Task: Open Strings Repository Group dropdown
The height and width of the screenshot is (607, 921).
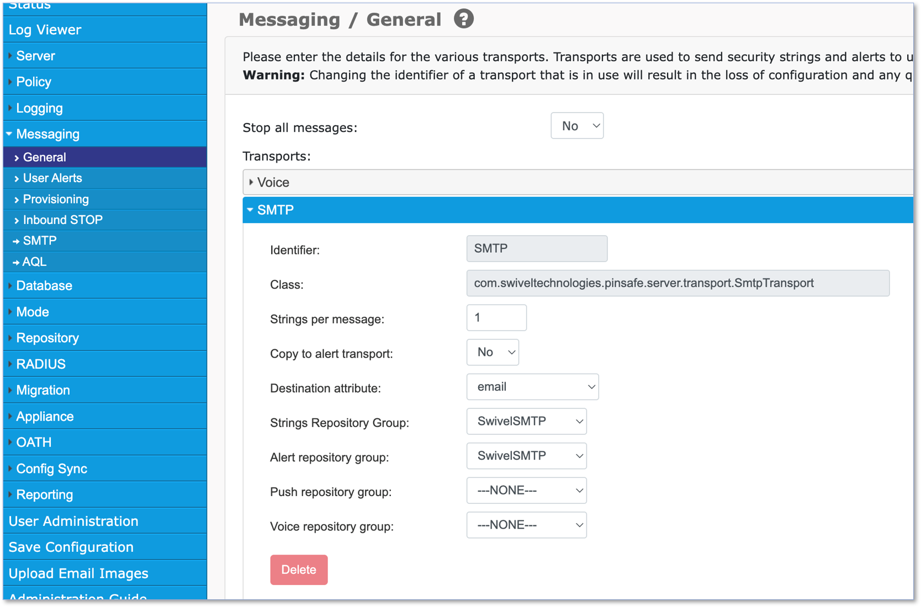Action: (x=526, y=422)
